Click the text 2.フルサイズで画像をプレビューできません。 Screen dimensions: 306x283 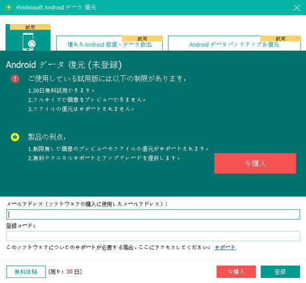point(87,100)
